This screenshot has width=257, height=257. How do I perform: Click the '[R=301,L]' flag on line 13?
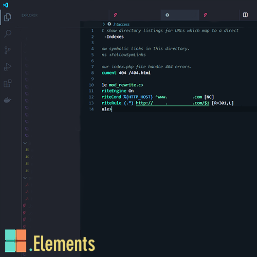(x=223, y=103)
